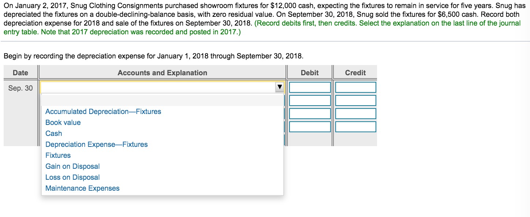
Task: Click the Accounts and Explanation header
Action: click(x=162, y=72)
